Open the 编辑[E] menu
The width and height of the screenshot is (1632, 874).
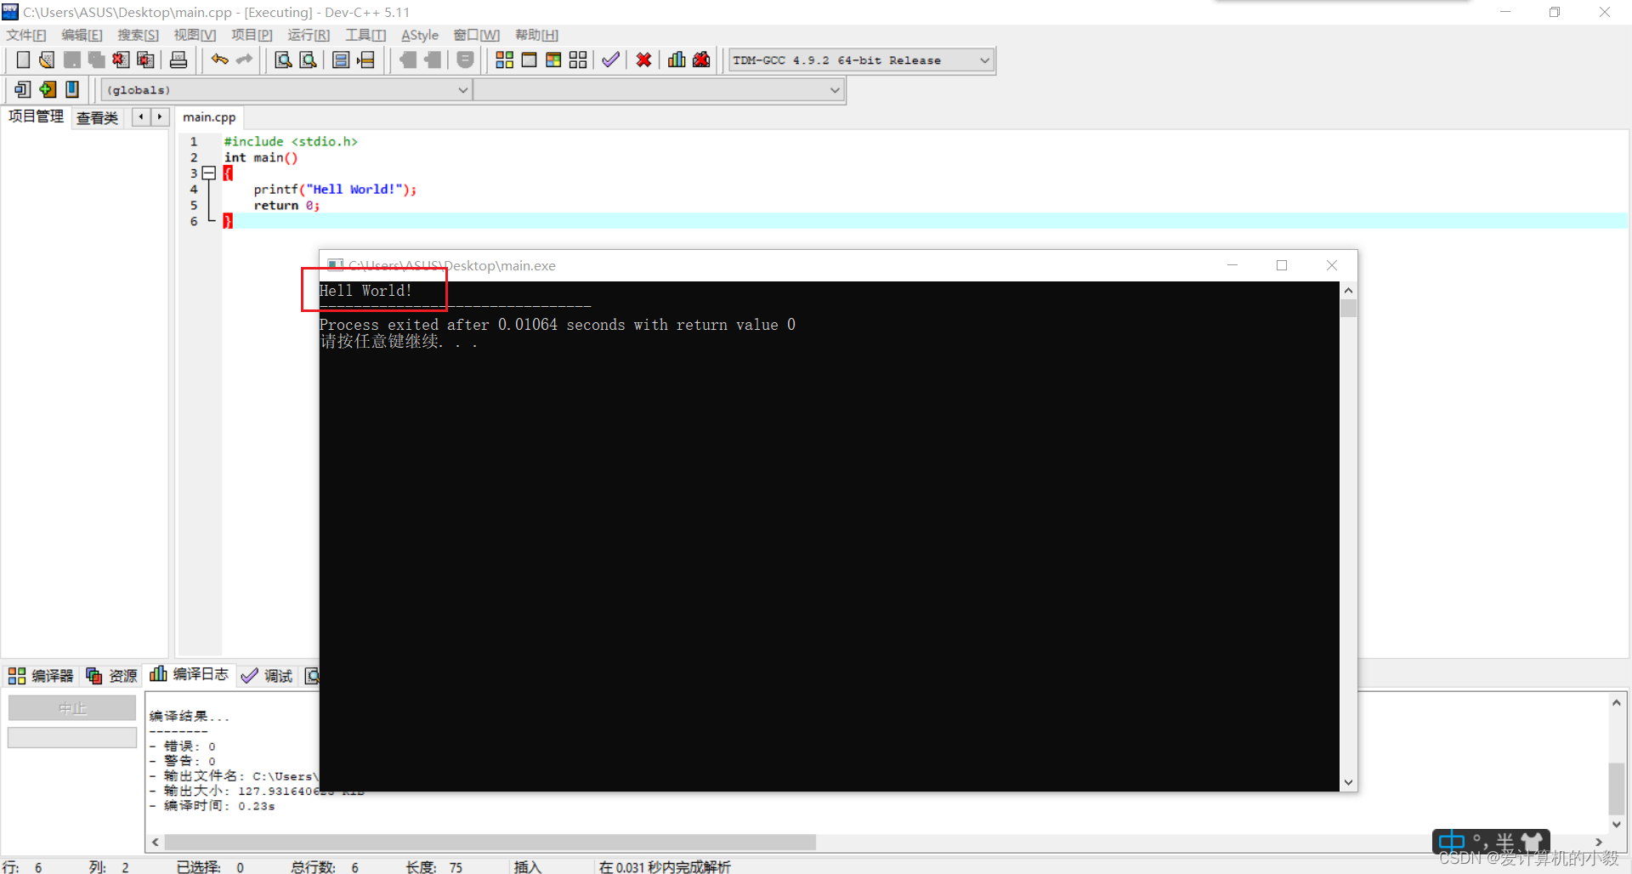[82, 35]
